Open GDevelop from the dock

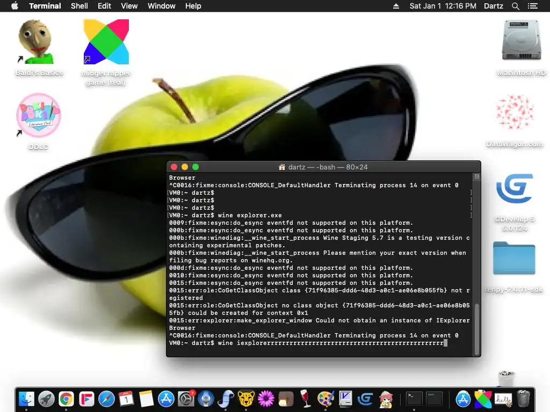point(365,399)
